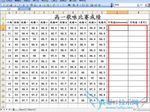Select column M header

pyautogui.click(x=139, y=13)
